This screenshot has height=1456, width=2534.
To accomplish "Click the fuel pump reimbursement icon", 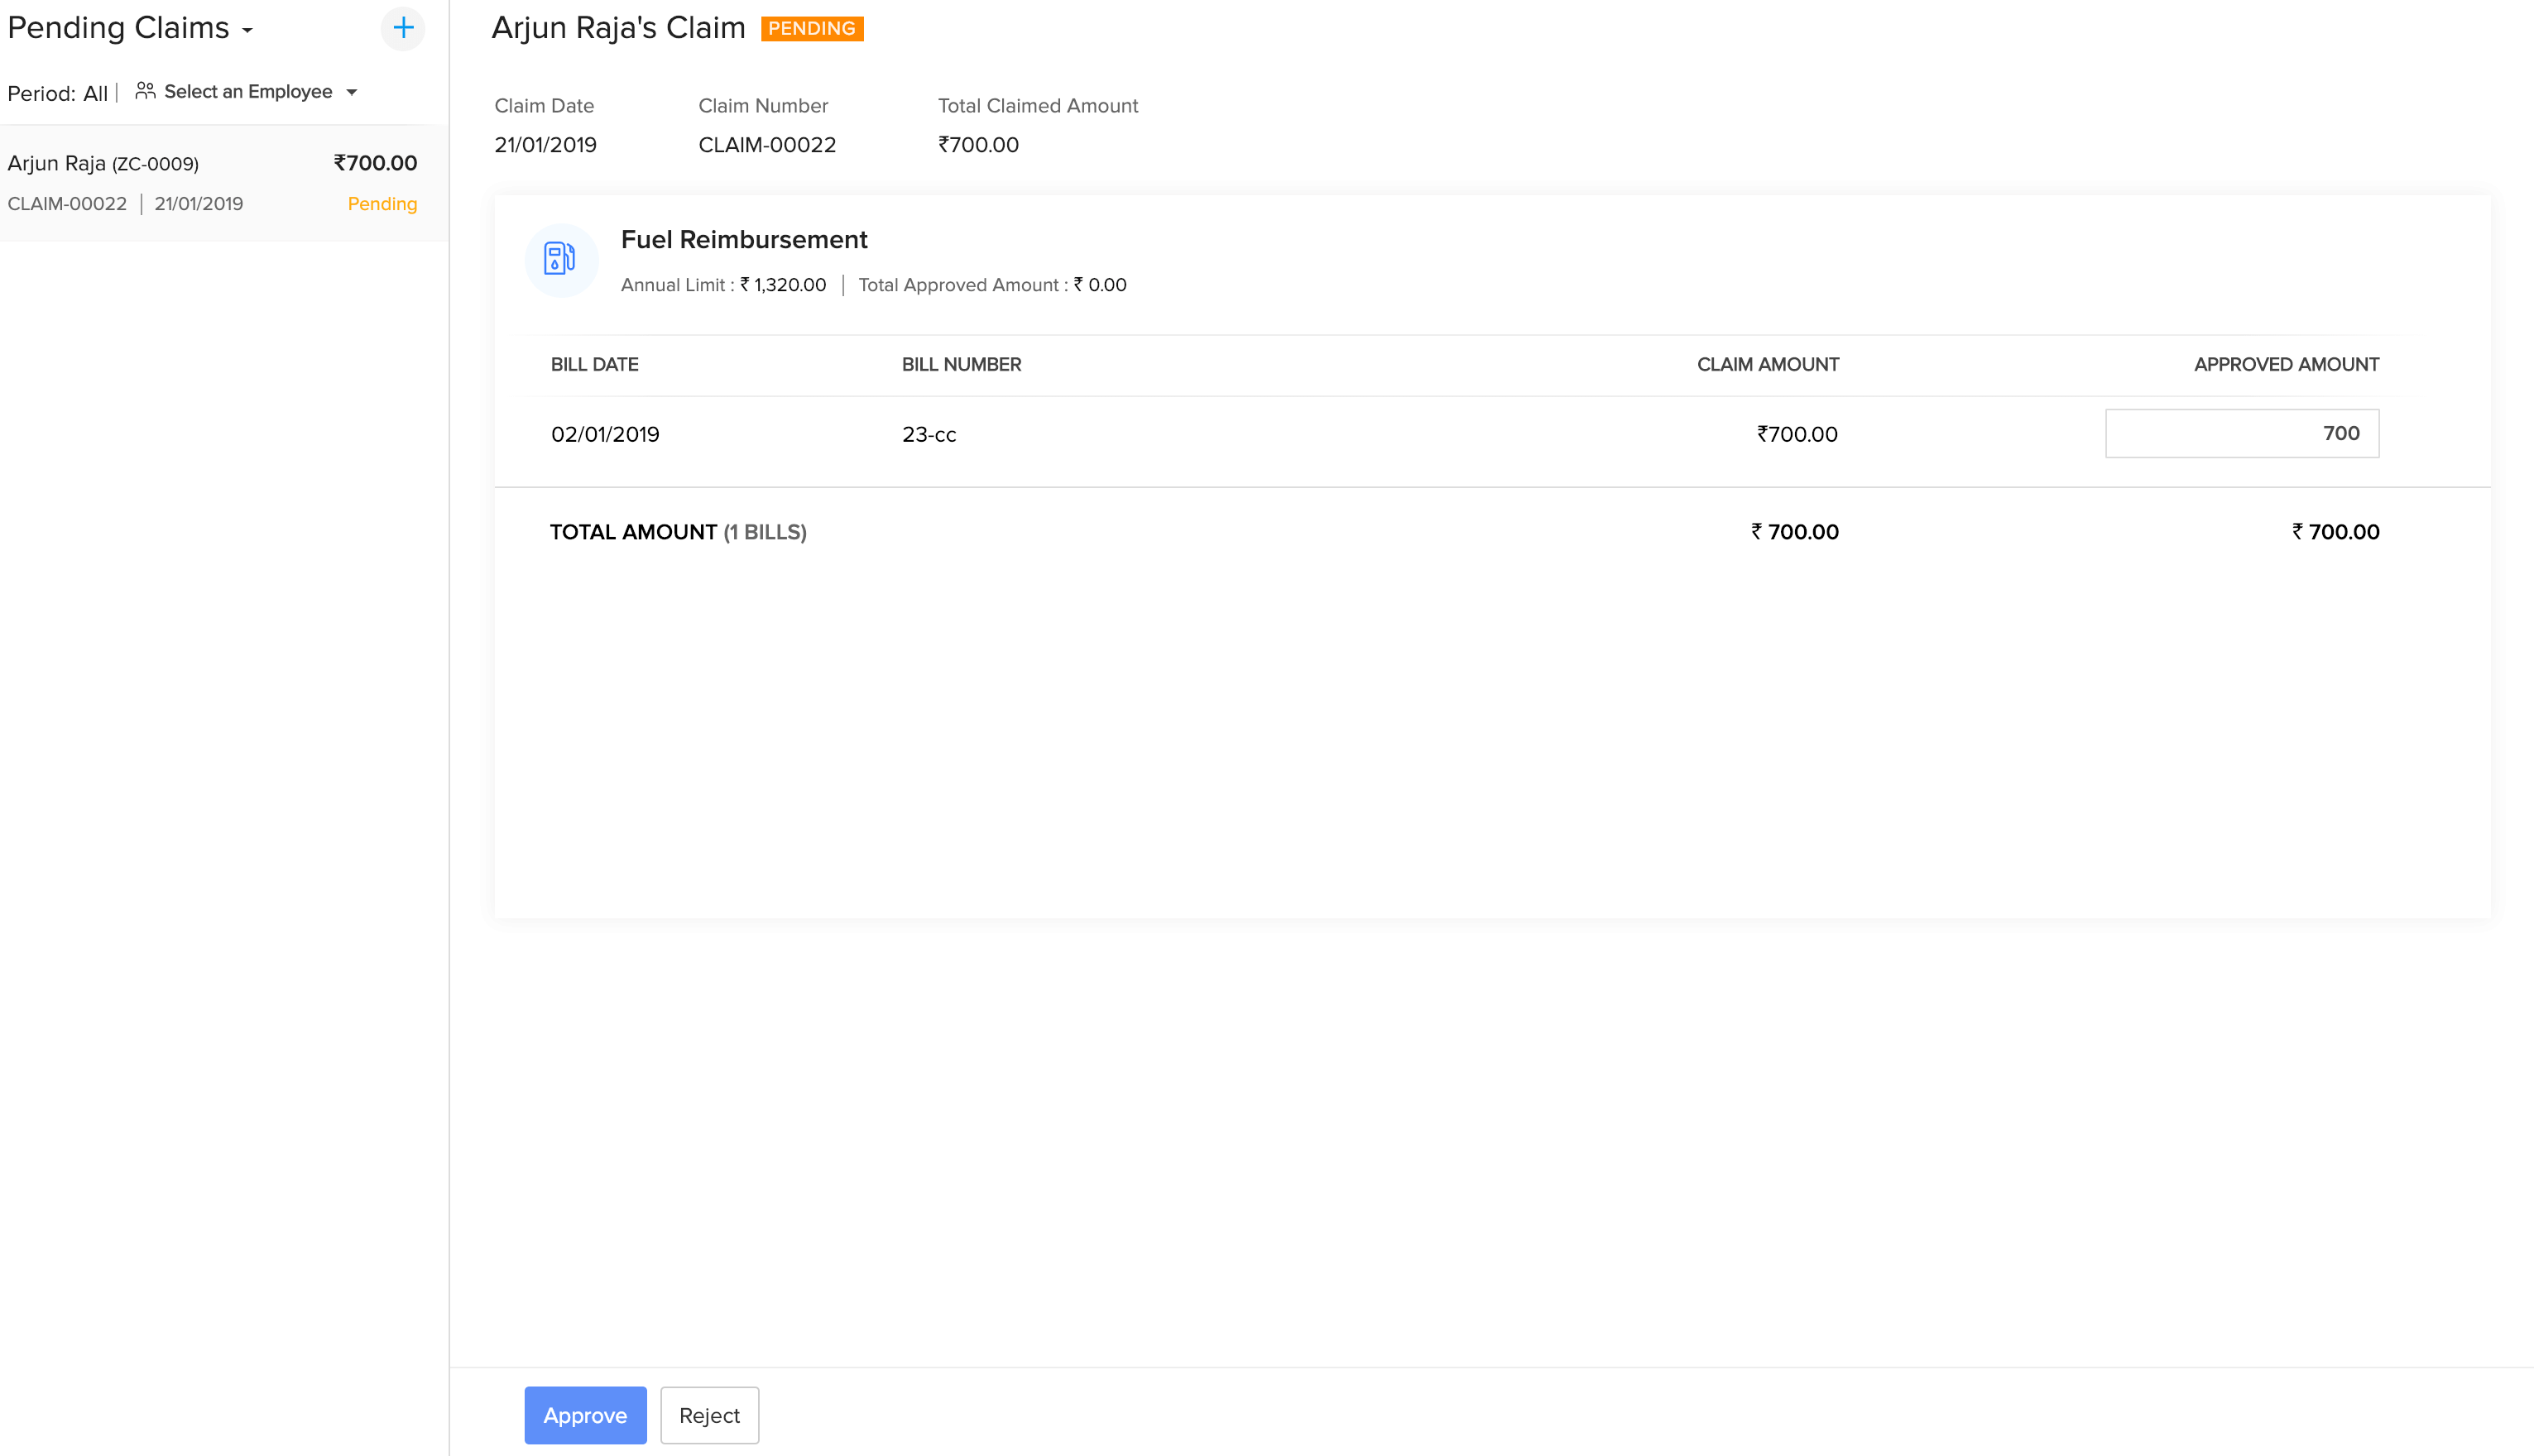I will tap(560, 259).
